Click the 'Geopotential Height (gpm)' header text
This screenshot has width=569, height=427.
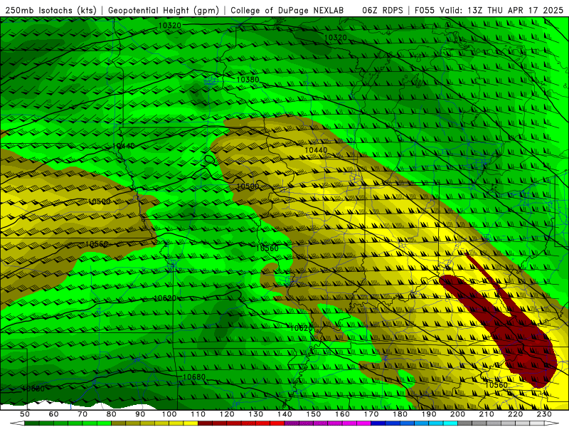(164, 11)
